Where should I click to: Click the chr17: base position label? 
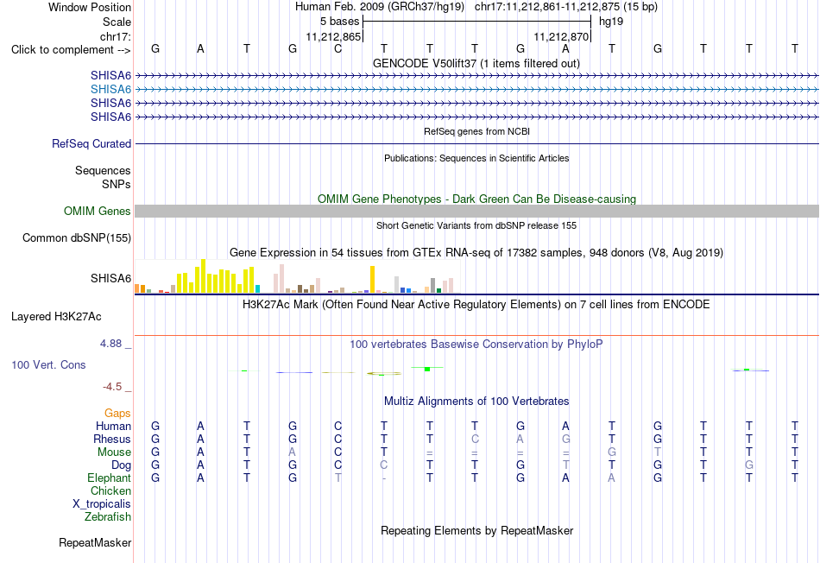click(115, 36)
